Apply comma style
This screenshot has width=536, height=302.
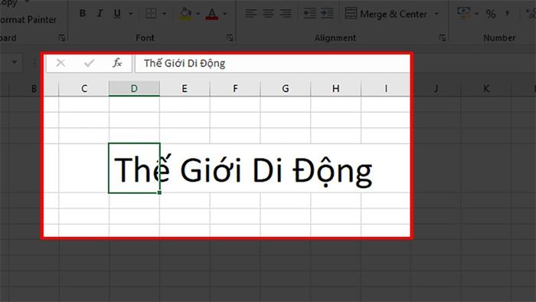pyautogui.click(x=507, y=14)
